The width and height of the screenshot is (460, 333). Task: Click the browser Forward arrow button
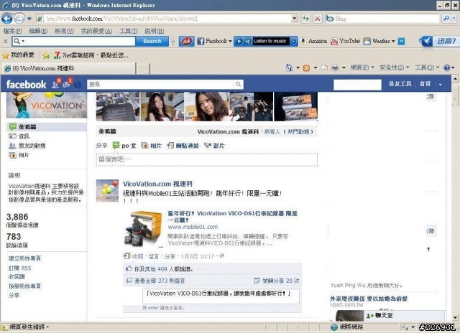pyautogui.click(x=19, y=19)
